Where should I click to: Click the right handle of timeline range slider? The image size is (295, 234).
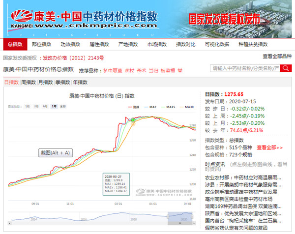tap(192, 217)
